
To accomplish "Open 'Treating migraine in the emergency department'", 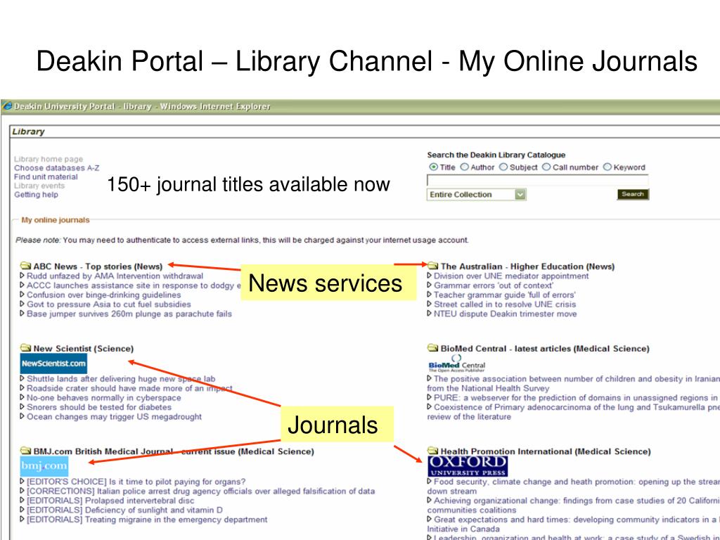I will pyautogui.click(x=147, y=520).
